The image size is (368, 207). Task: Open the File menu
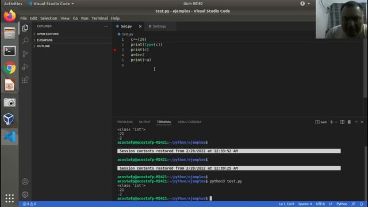click(23, 18)
